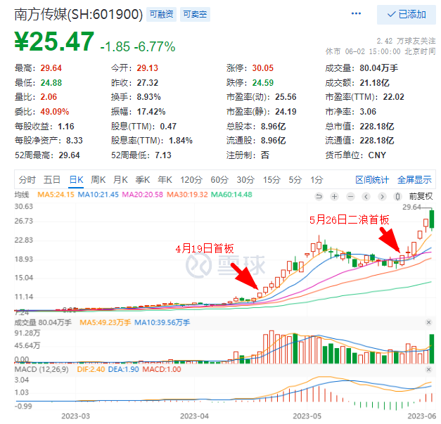Switch to 15分 interval tab
This screenshot has height=424, width=441.
pos(271,180)
